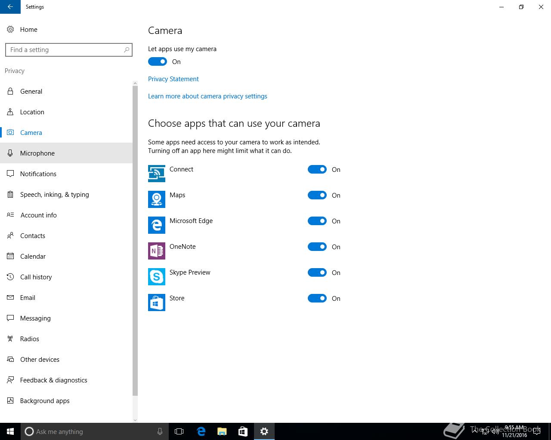Image resolution: width=551 pixels, height=440 pixels.
Task: Open Call history settings
Action: pyautogui.click(x=66, y=277)
